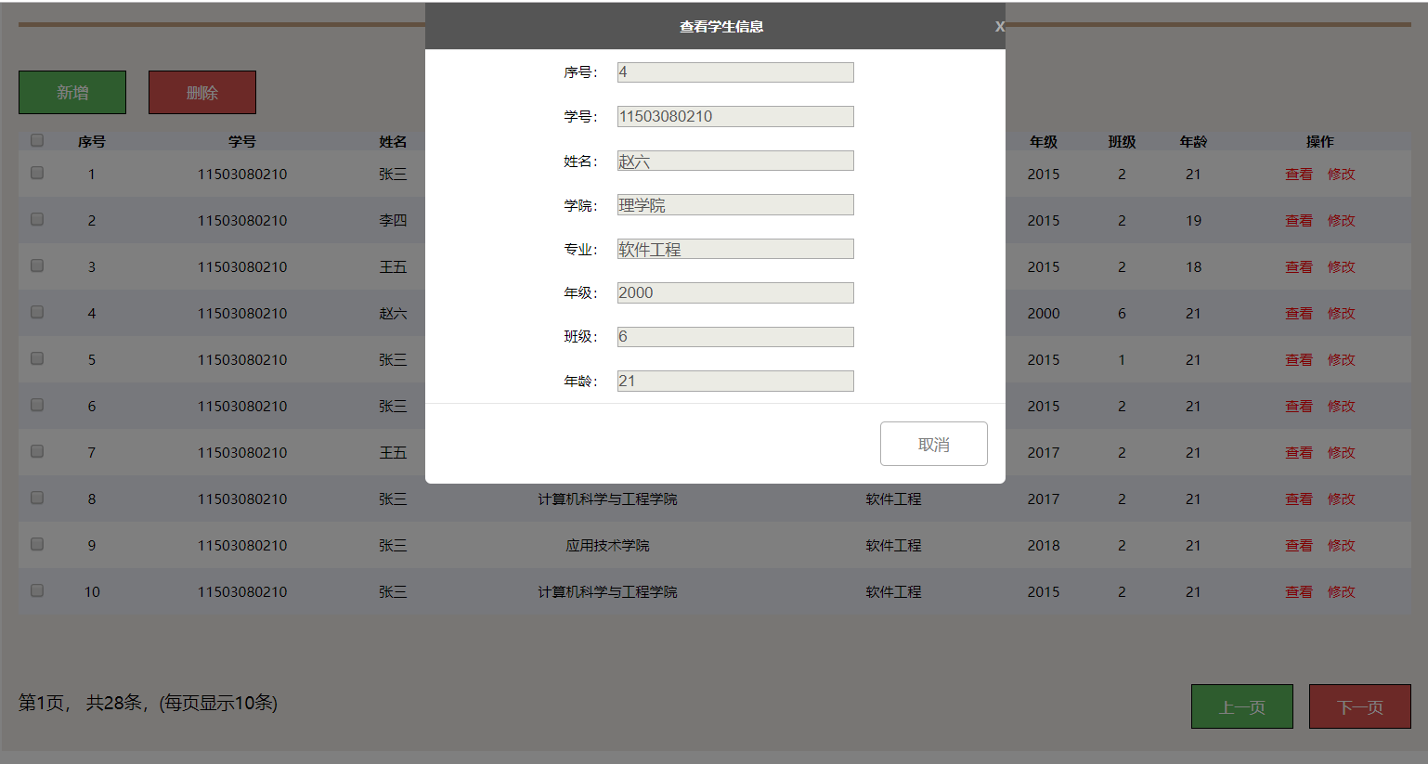Open 查看 link for row 5
The width and height of the screenshot is (1428, 764).
1299,360
